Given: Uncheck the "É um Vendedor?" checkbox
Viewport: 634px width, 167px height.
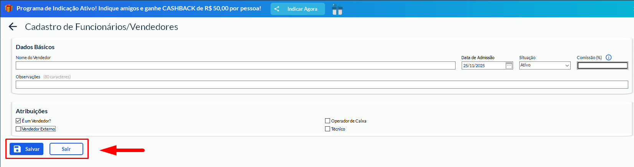Looking at the screenshot, I should [18, 121].
